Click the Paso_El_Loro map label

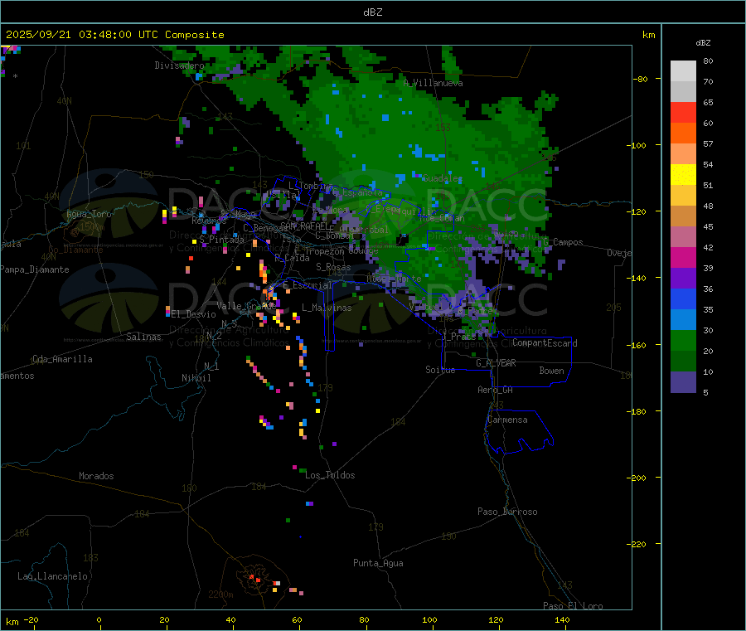(x=574, y=606)
